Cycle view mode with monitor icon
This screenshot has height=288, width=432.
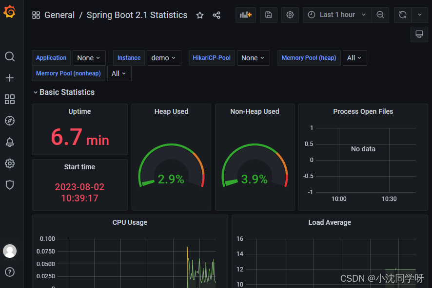[419, 35]
